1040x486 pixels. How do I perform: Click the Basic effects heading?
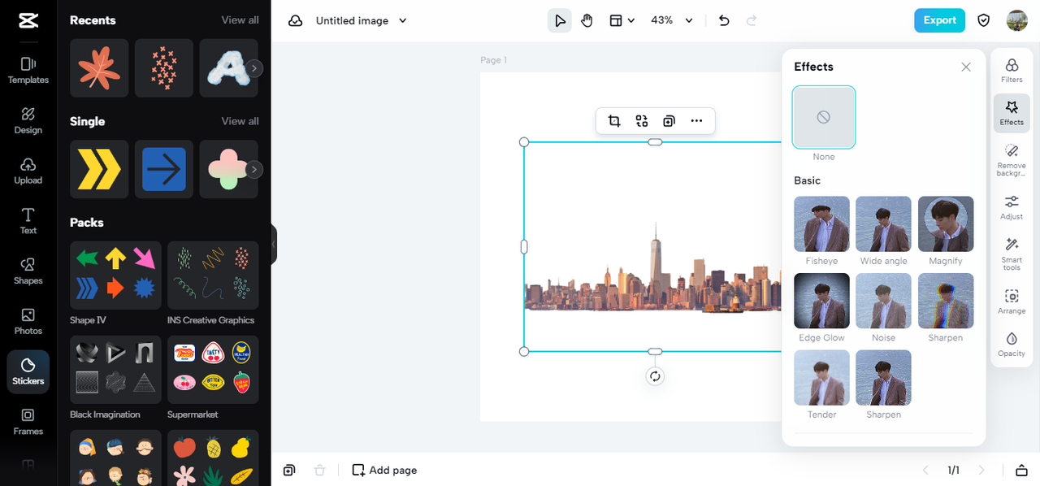click(807, 180)
